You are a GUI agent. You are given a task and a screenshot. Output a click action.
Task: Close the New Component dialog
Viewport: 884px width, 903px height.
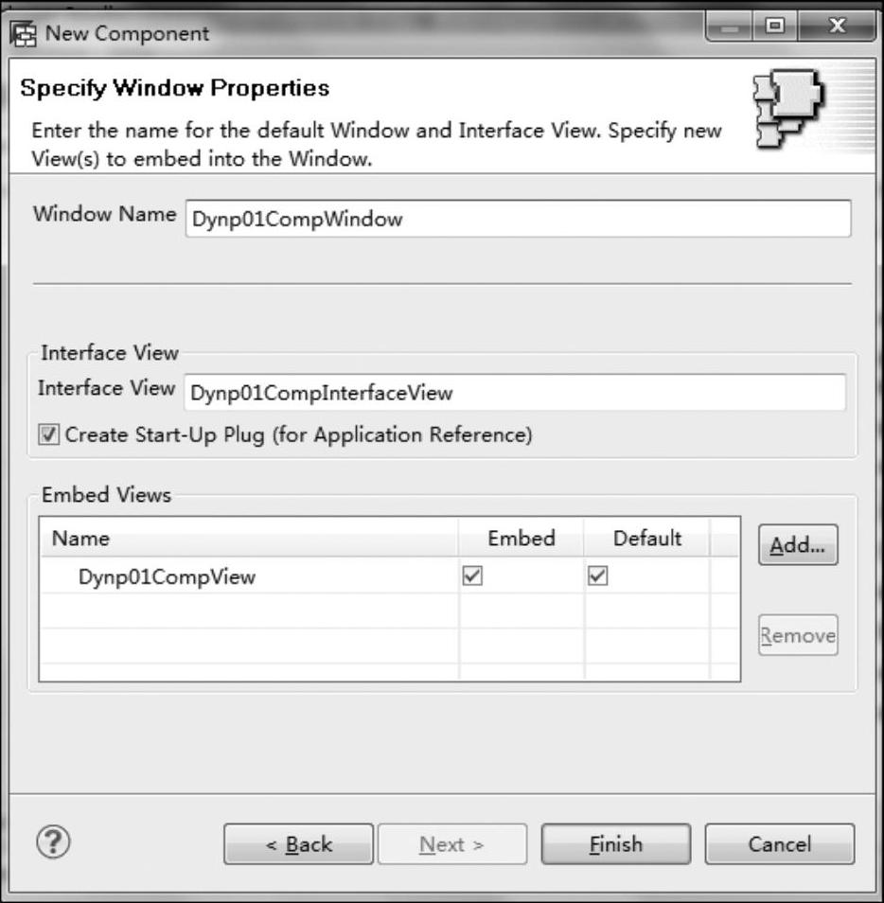(836, 27)
